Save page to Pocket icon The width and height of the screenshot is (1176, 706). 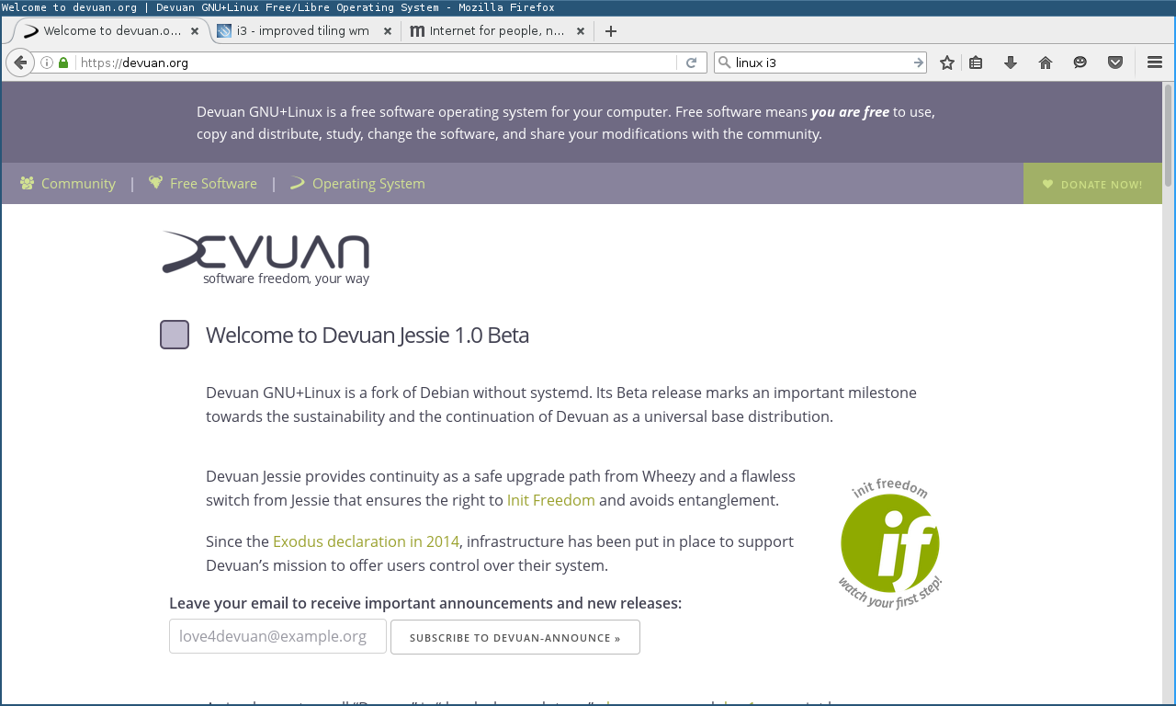[x=1115, y=63]
